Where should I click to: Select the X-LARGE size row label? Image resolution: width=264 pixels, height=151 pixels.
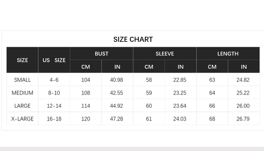tap(22, 119)
